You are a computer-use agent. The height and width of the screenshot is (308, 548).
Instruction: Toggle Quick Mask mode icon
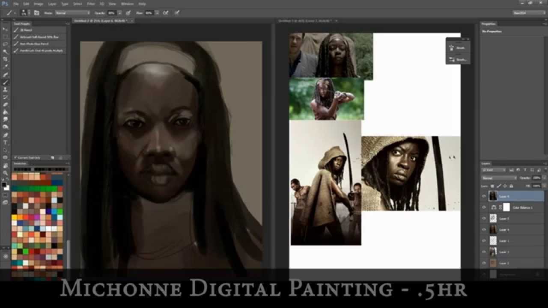point(6,195)
